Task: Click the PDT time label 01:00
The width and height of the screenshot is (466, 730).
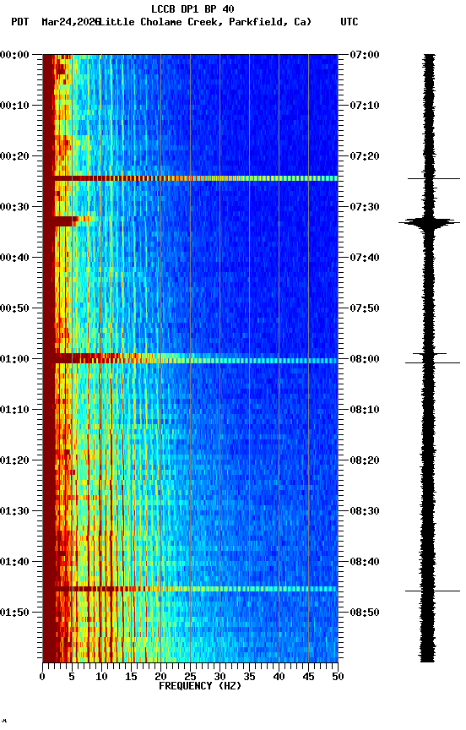Action: (14, 359)
